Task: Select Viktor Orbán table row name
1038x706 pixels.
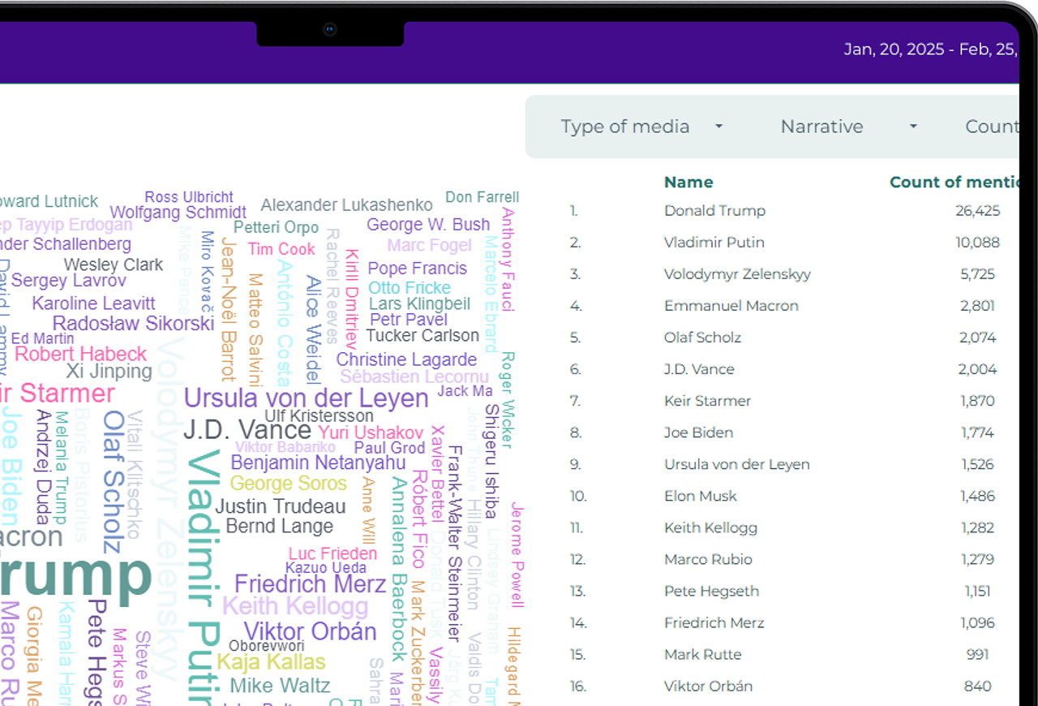Action: (x=708, y=686)
